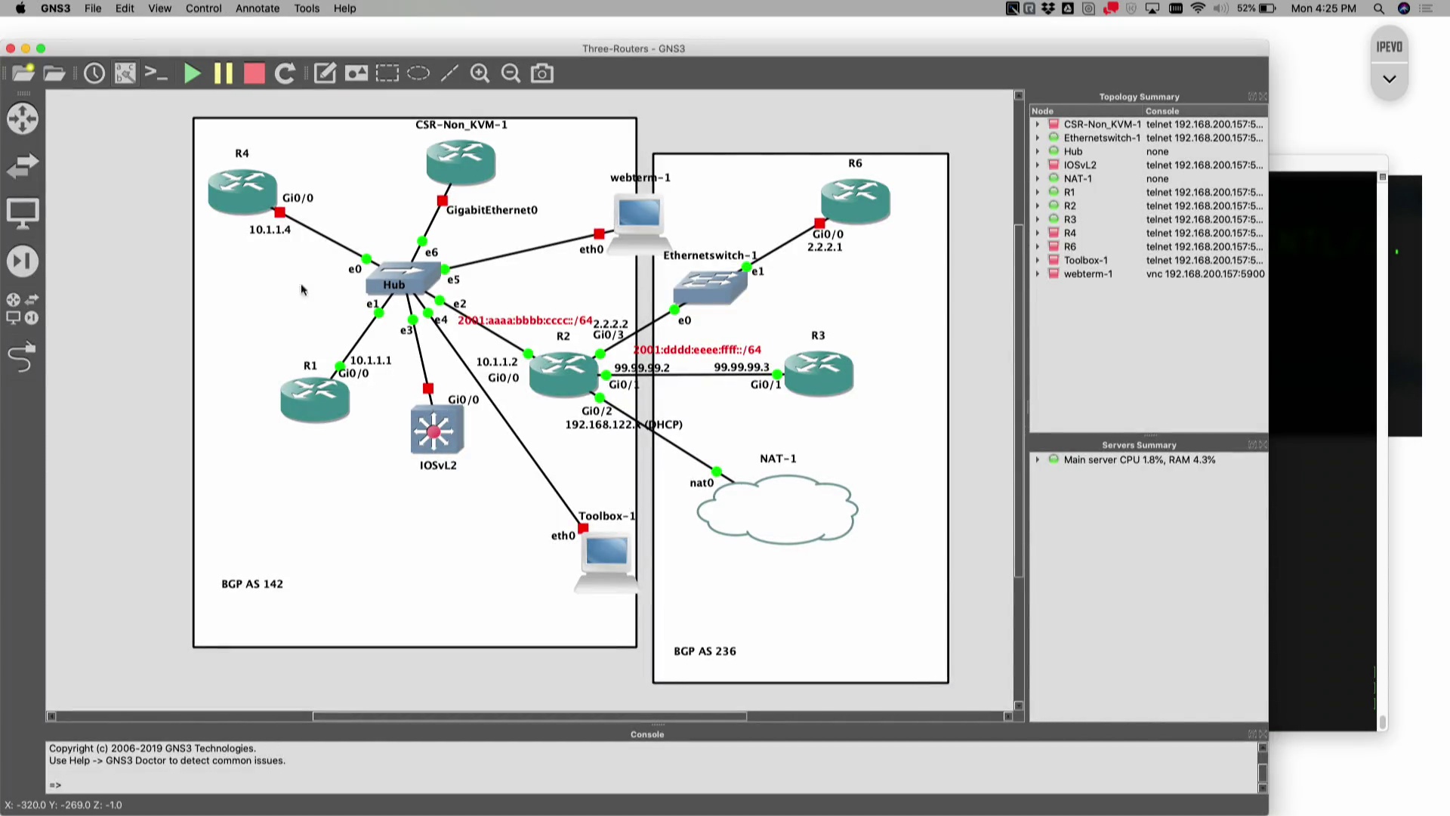Expand NAT-1 row in Topology Summary
This screenshot has width=1450, height=816.
pos(1037,178)
